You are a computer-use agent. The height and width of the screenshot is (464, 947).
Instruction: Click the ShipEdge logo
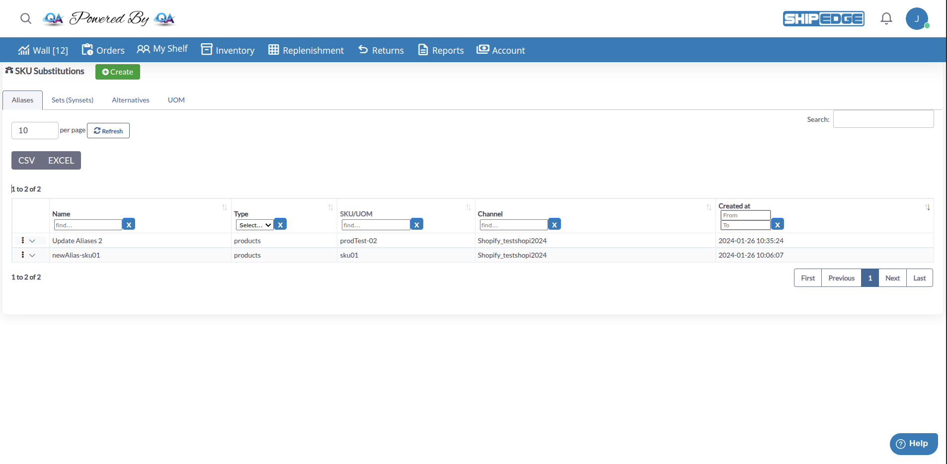823,19
